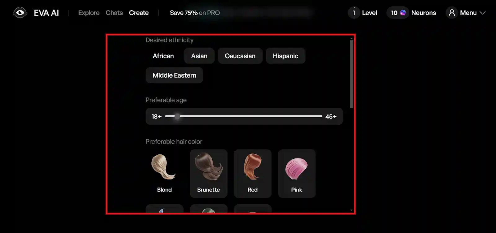This screenshot has width=496, height=233.
Task: Expand the Menu dropdown chevron
Action: pos(482,13)
